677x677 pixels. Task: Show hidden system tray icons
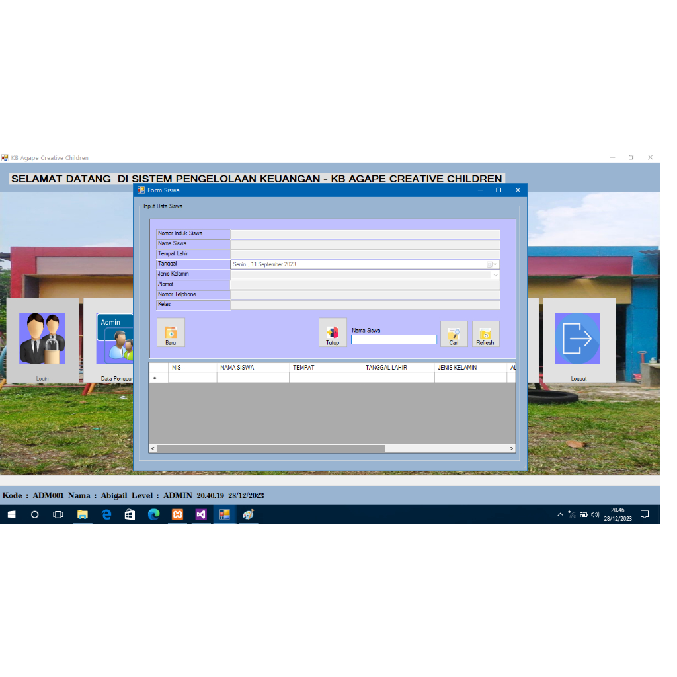[561, 514]
